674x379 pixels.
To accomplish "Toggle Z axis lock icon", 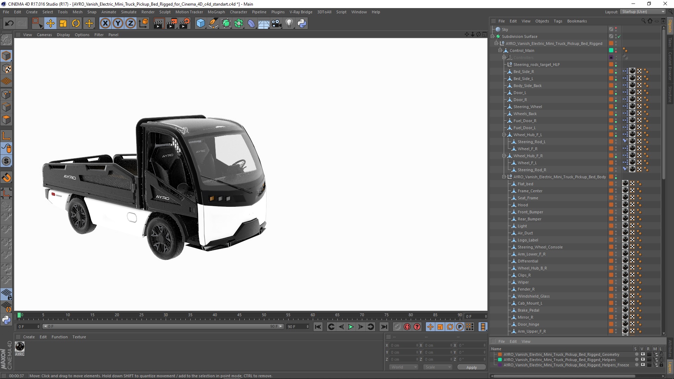I will (131, 24).
